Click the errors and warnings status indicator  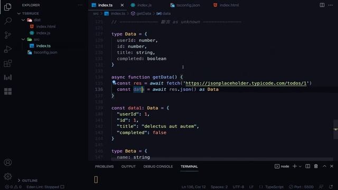[13, 187]
